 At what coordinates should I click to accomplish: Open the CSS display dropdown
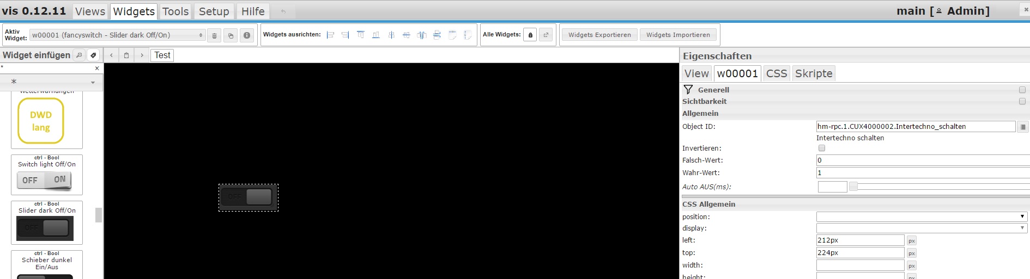click(921, 228)
